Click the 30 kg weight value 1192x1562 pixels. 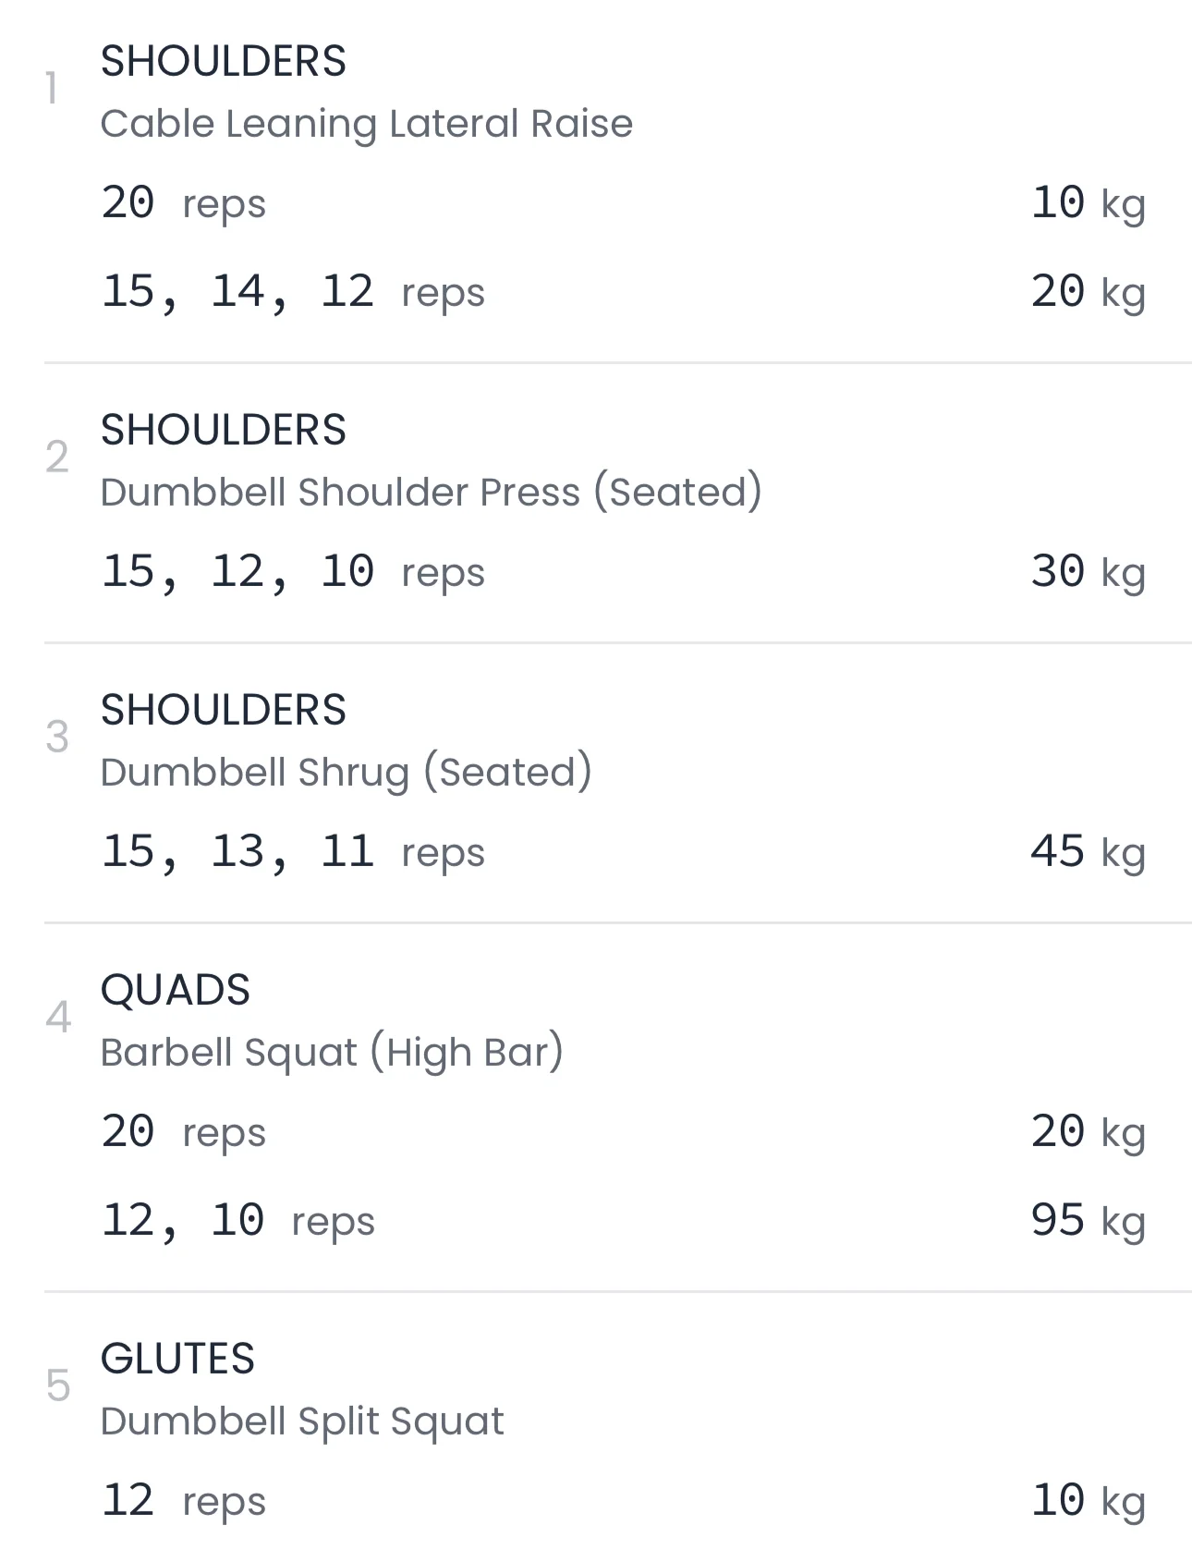(x=1088, y=572)
